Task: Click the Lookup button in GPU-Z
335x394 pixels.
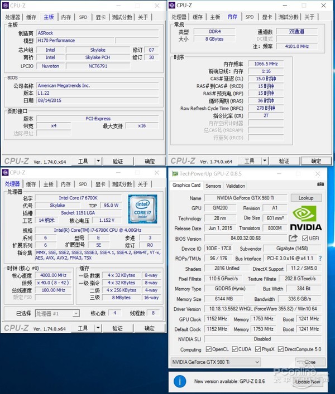Action: click(x=306, y=198)
